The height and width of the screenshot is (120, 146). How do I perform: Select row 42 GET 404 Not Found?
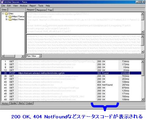(71, 85)
